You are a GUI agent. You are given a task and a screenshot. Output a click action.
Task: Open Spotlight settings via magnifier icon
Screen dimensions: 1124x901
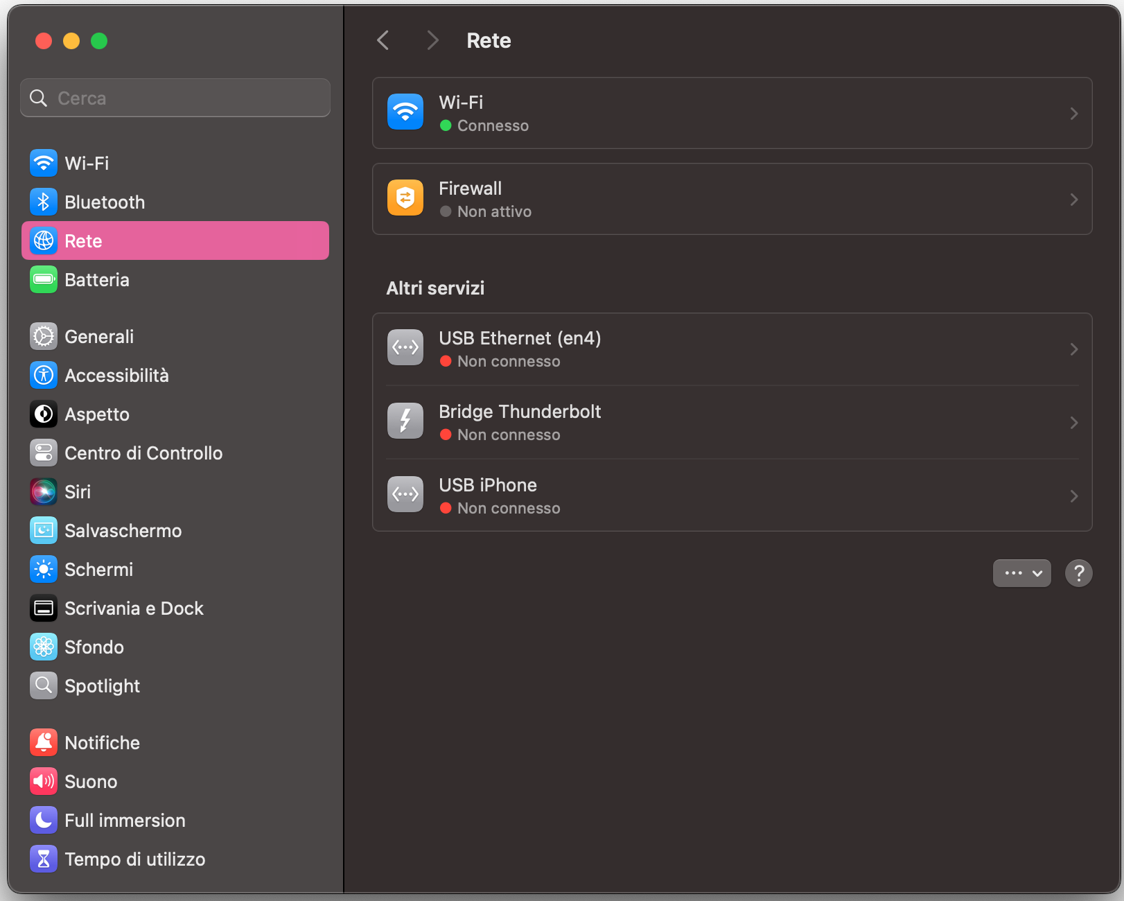coord(44,685)
